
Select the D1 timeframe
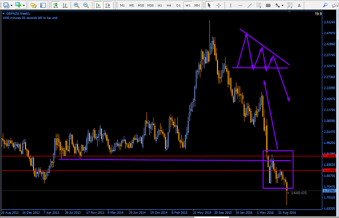tap(178, 5)
